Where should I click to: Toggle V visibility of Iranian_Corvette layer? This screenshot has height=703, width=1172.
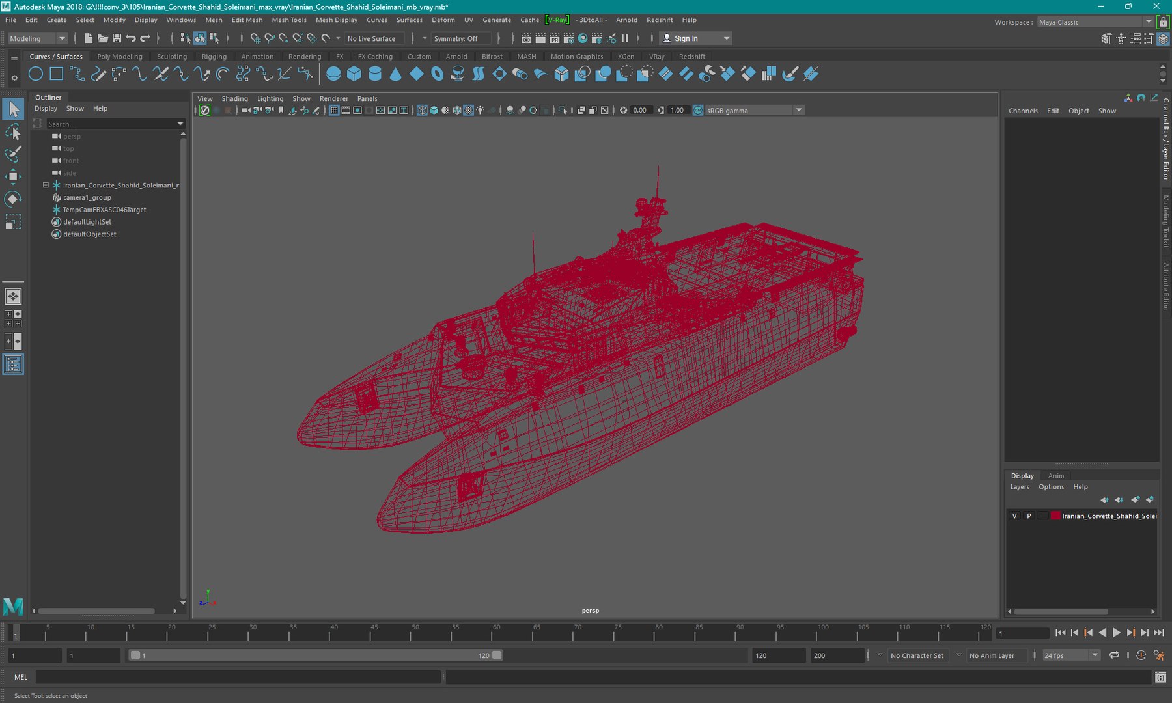tap(1014, 516)
